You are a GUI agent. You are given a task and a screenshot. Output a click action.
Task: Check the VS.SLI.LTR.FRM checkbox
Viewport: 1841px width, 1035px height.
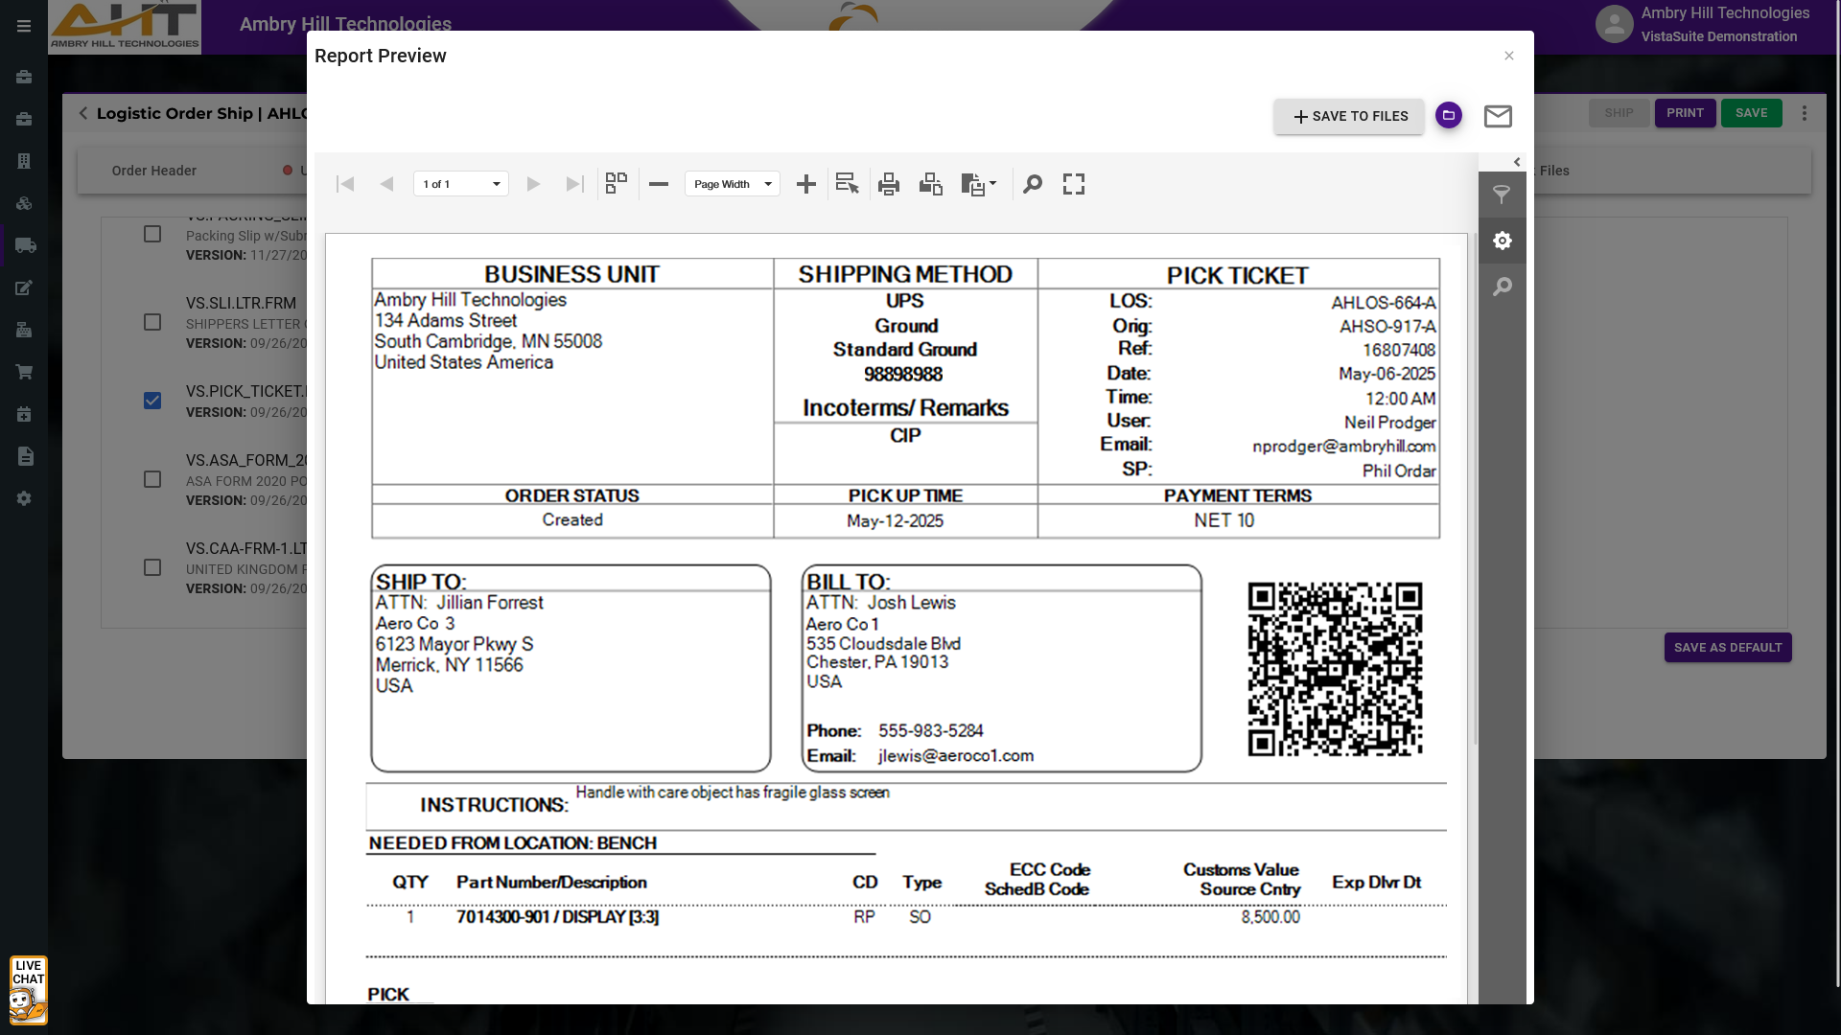[152, 322]
